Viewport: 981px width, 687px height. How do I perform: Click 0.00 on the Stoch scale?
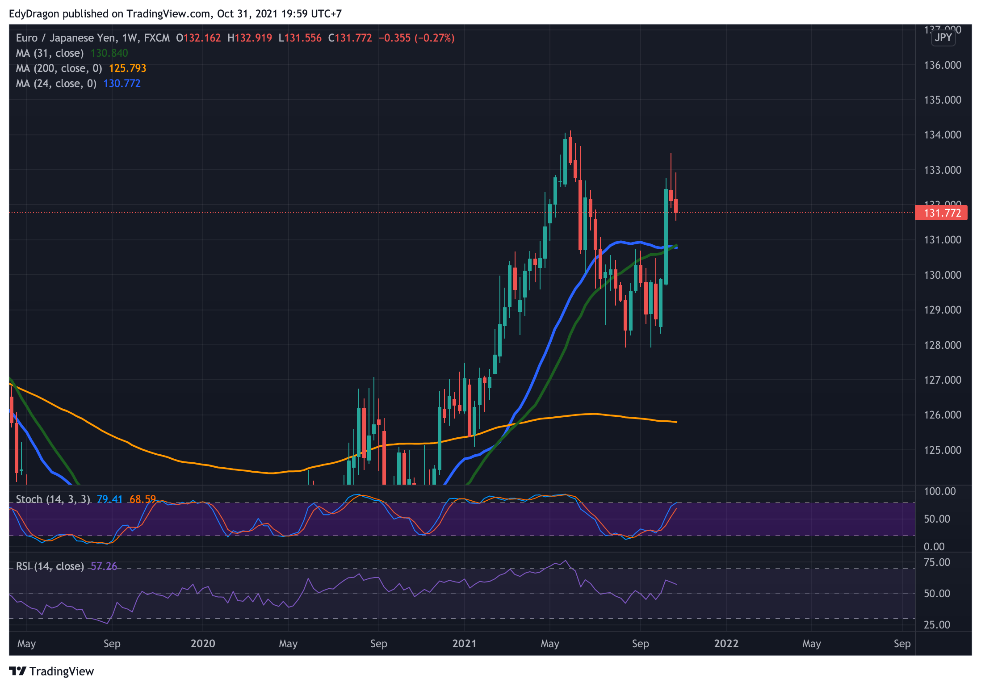click(x=934, y=547)
